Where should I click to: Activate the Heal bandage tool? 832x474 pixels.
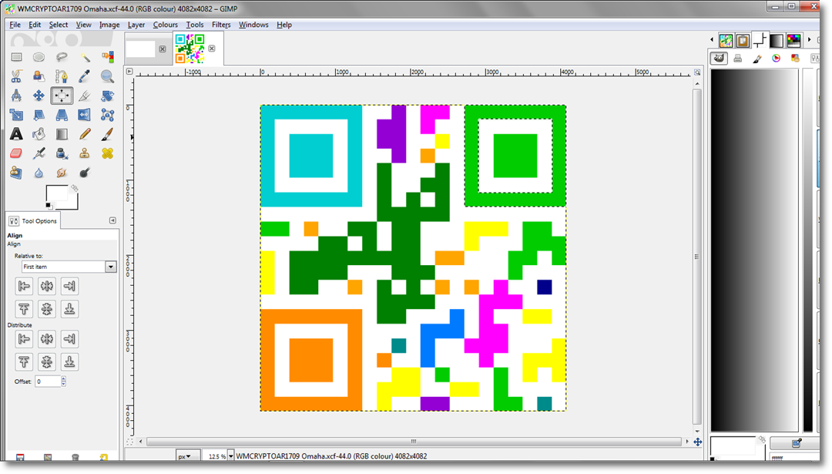pyautogui.click(x=107, y=153)
